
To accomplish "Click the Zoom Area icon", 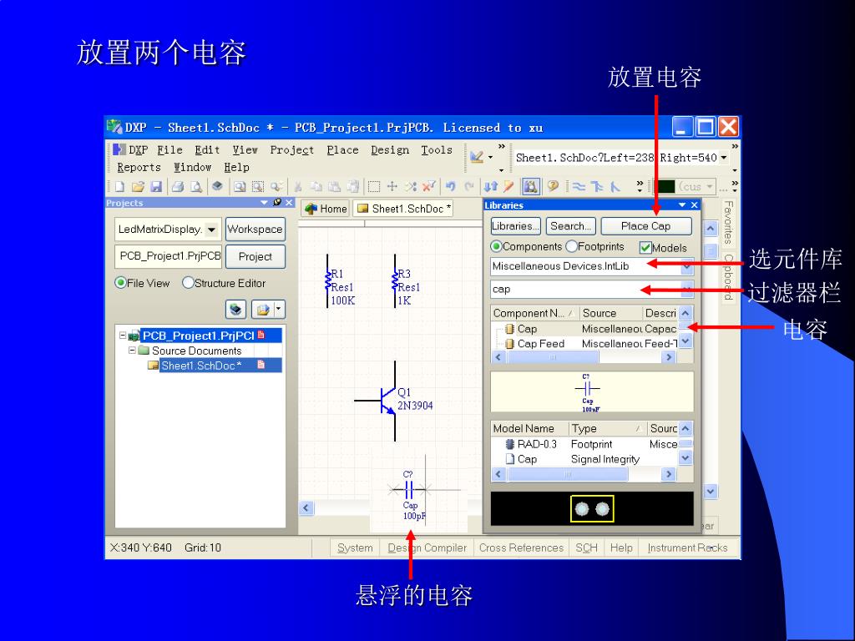I will tap(258, 186).
